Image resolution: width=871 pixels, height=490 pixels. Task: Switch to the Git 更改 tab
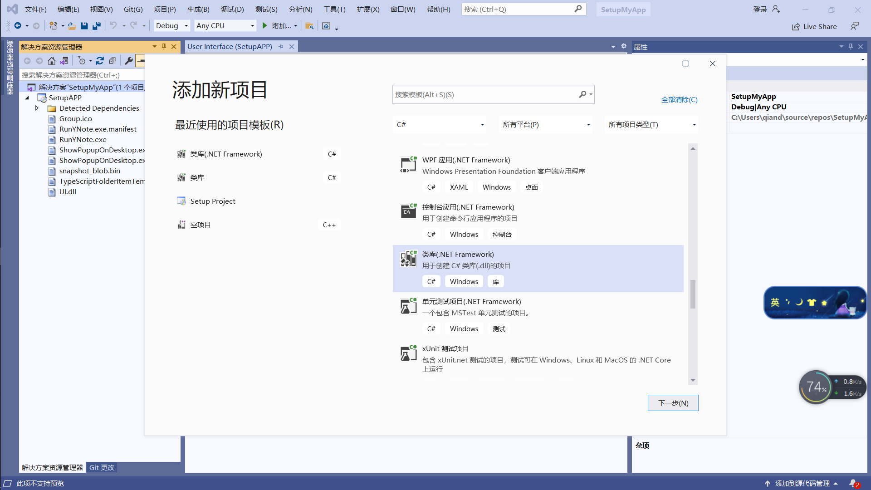coord(102,467)
